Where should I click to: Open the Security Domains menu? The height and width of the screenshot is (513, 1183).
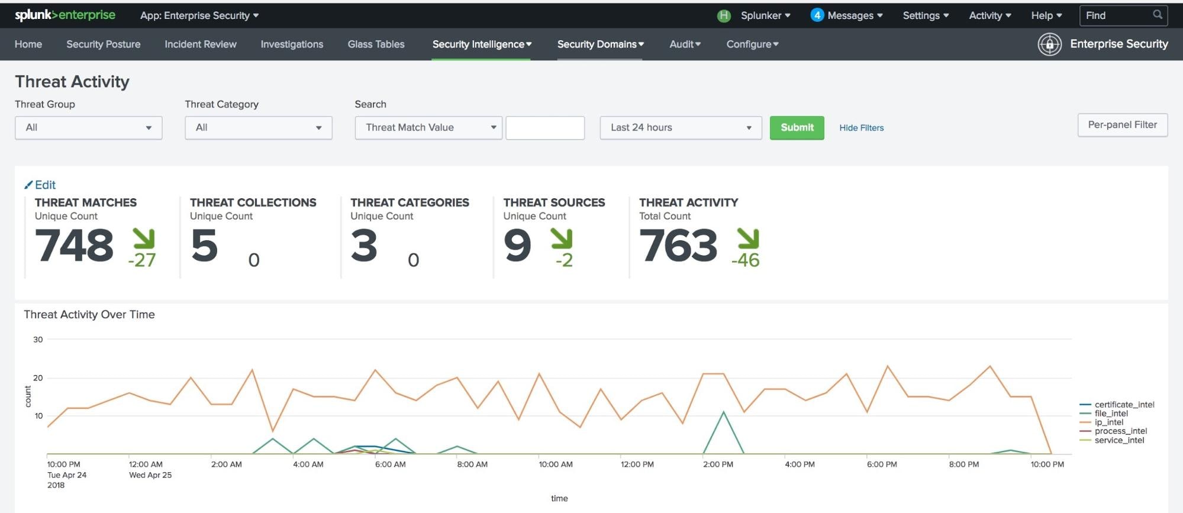click(600, 44)
